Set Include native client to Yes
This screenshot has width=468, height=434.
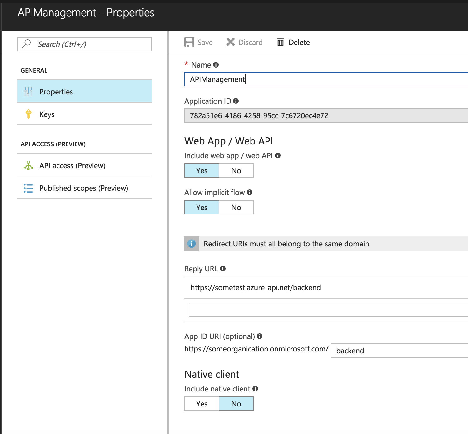[x=202, y=404]
